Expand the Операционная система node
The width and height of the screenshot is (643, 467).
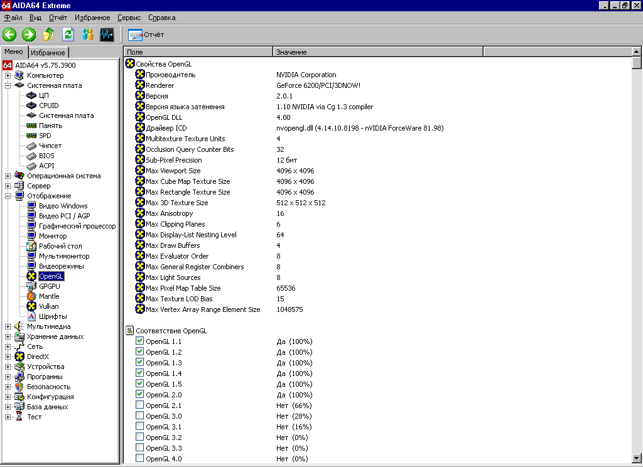[x=8, y=176]
